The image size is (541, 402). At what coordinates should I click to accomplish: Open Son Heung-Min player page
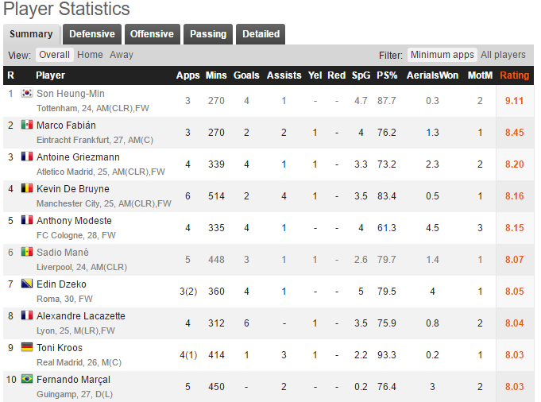71,94
